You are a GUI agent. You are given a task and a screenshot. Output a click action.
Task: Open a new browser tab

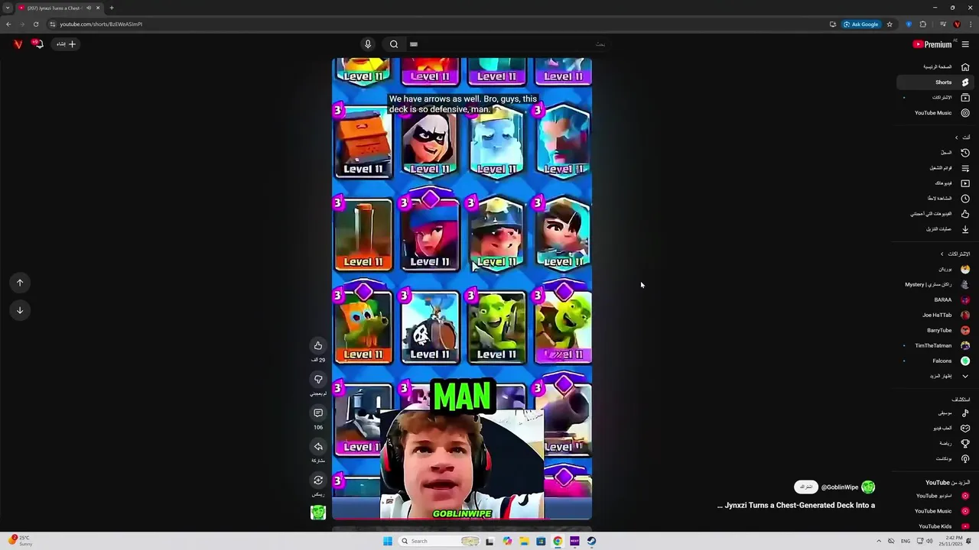click(x=112, y=8)
